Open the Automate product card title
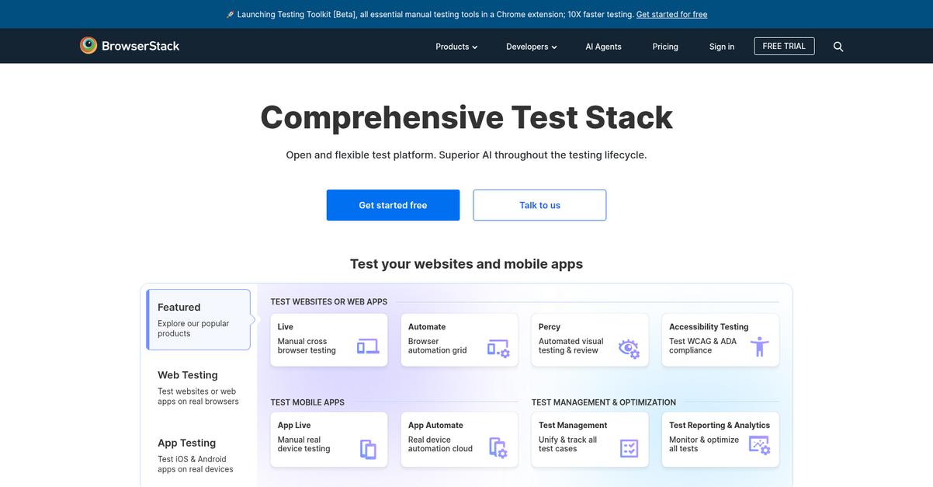Image resolution: width=933 pixels, height=487 pixels. tap(427, 327)
